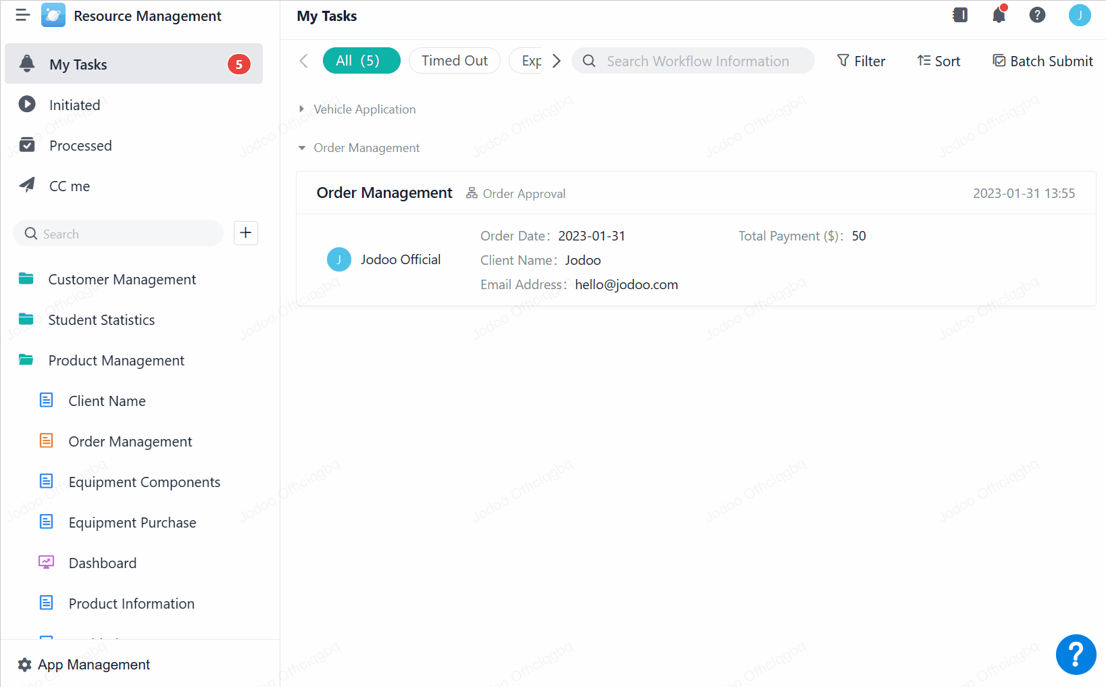
Task: Click the plus icon to add new item
Action: point(246,233)
